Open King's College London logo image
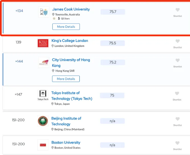The width and height of the screenshot is (190, 155). tap(43, 43)
